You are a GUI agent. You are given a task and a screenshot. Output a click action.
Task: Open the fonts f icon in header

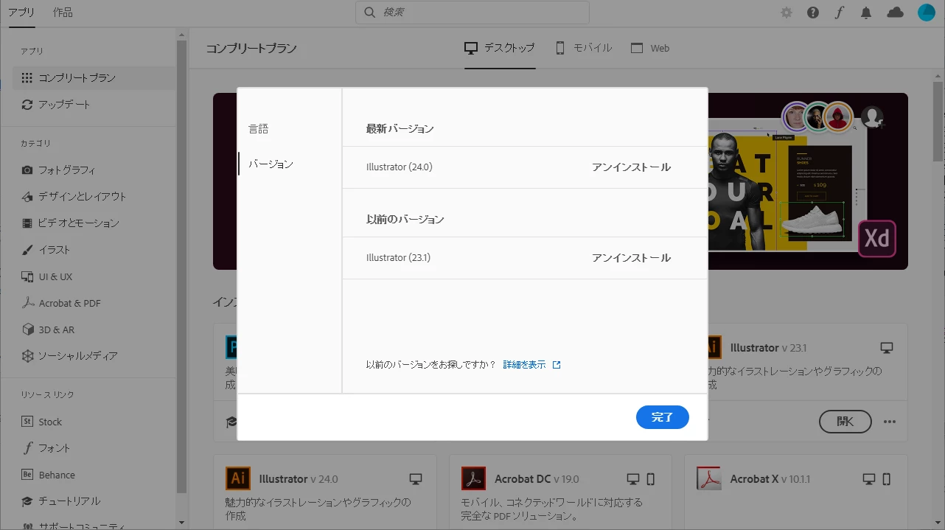click(839, 13)
